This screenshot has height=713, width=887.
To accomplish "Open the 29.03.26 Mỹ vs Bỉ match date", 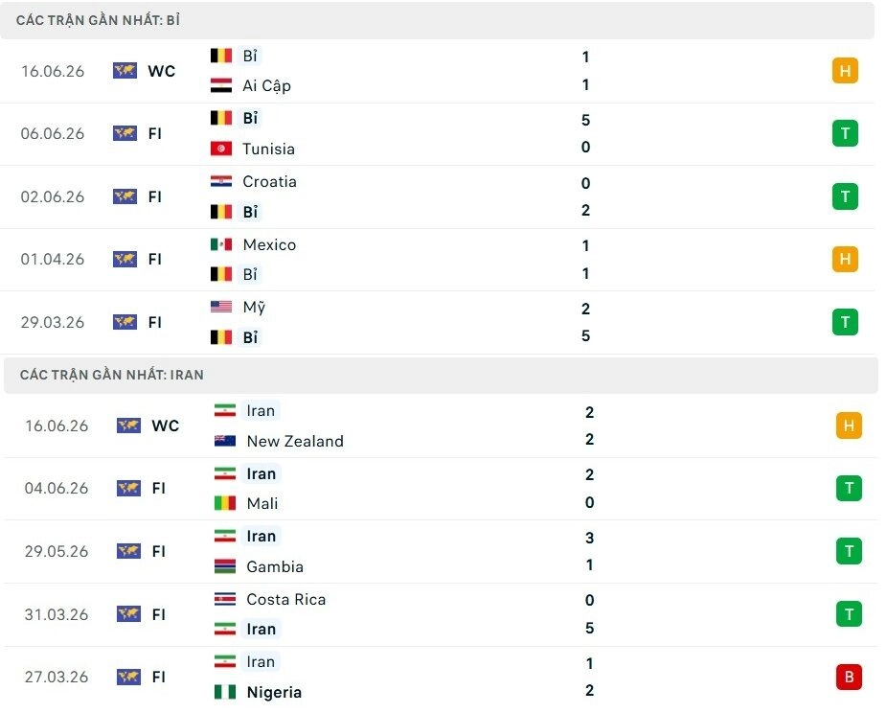I will click(x=53, y=322).
